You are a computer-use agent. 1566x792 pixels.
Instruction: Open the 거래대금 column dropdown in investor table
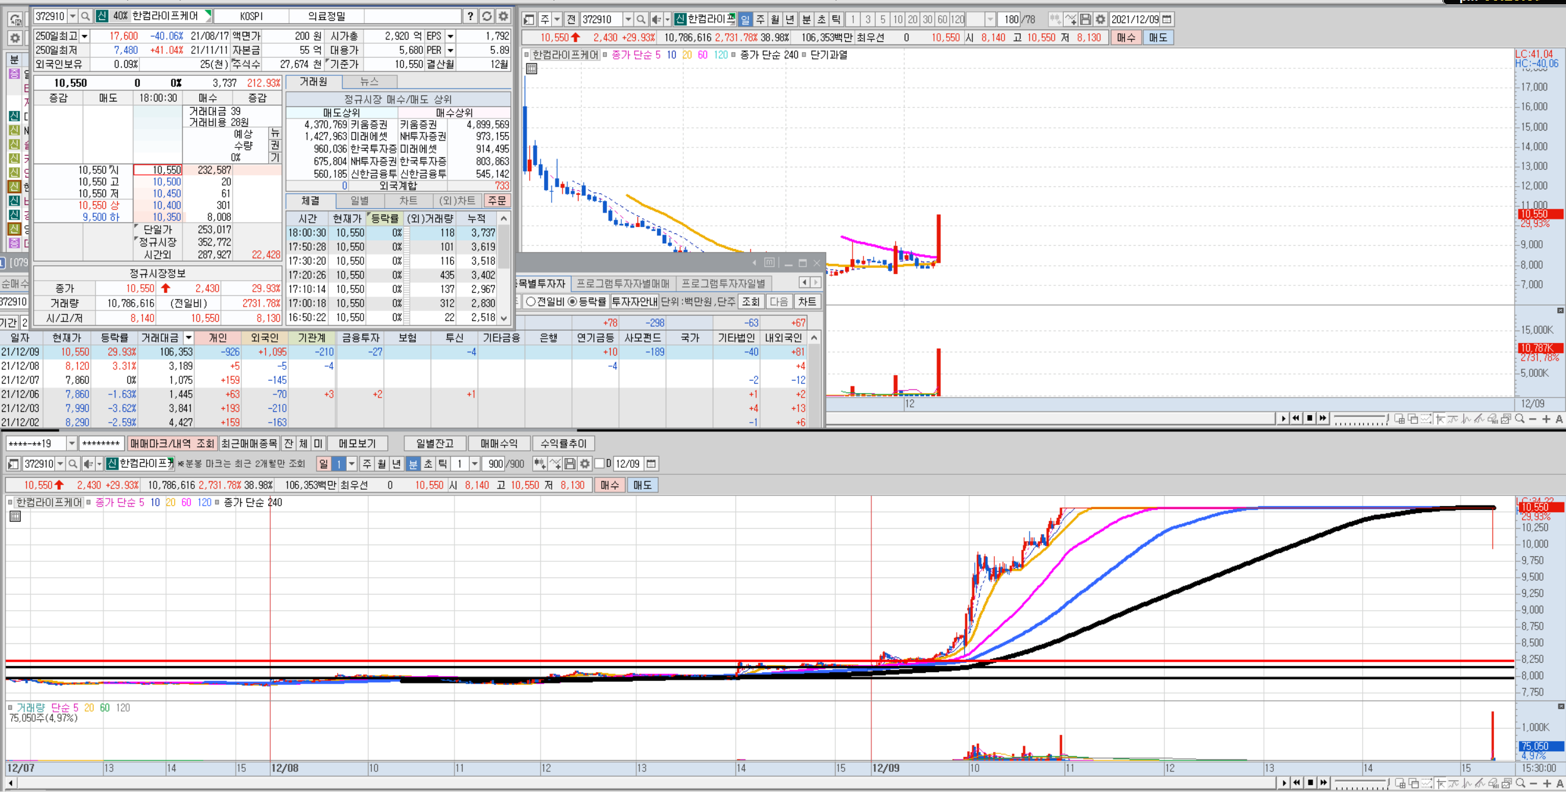[x=188, y=338]
